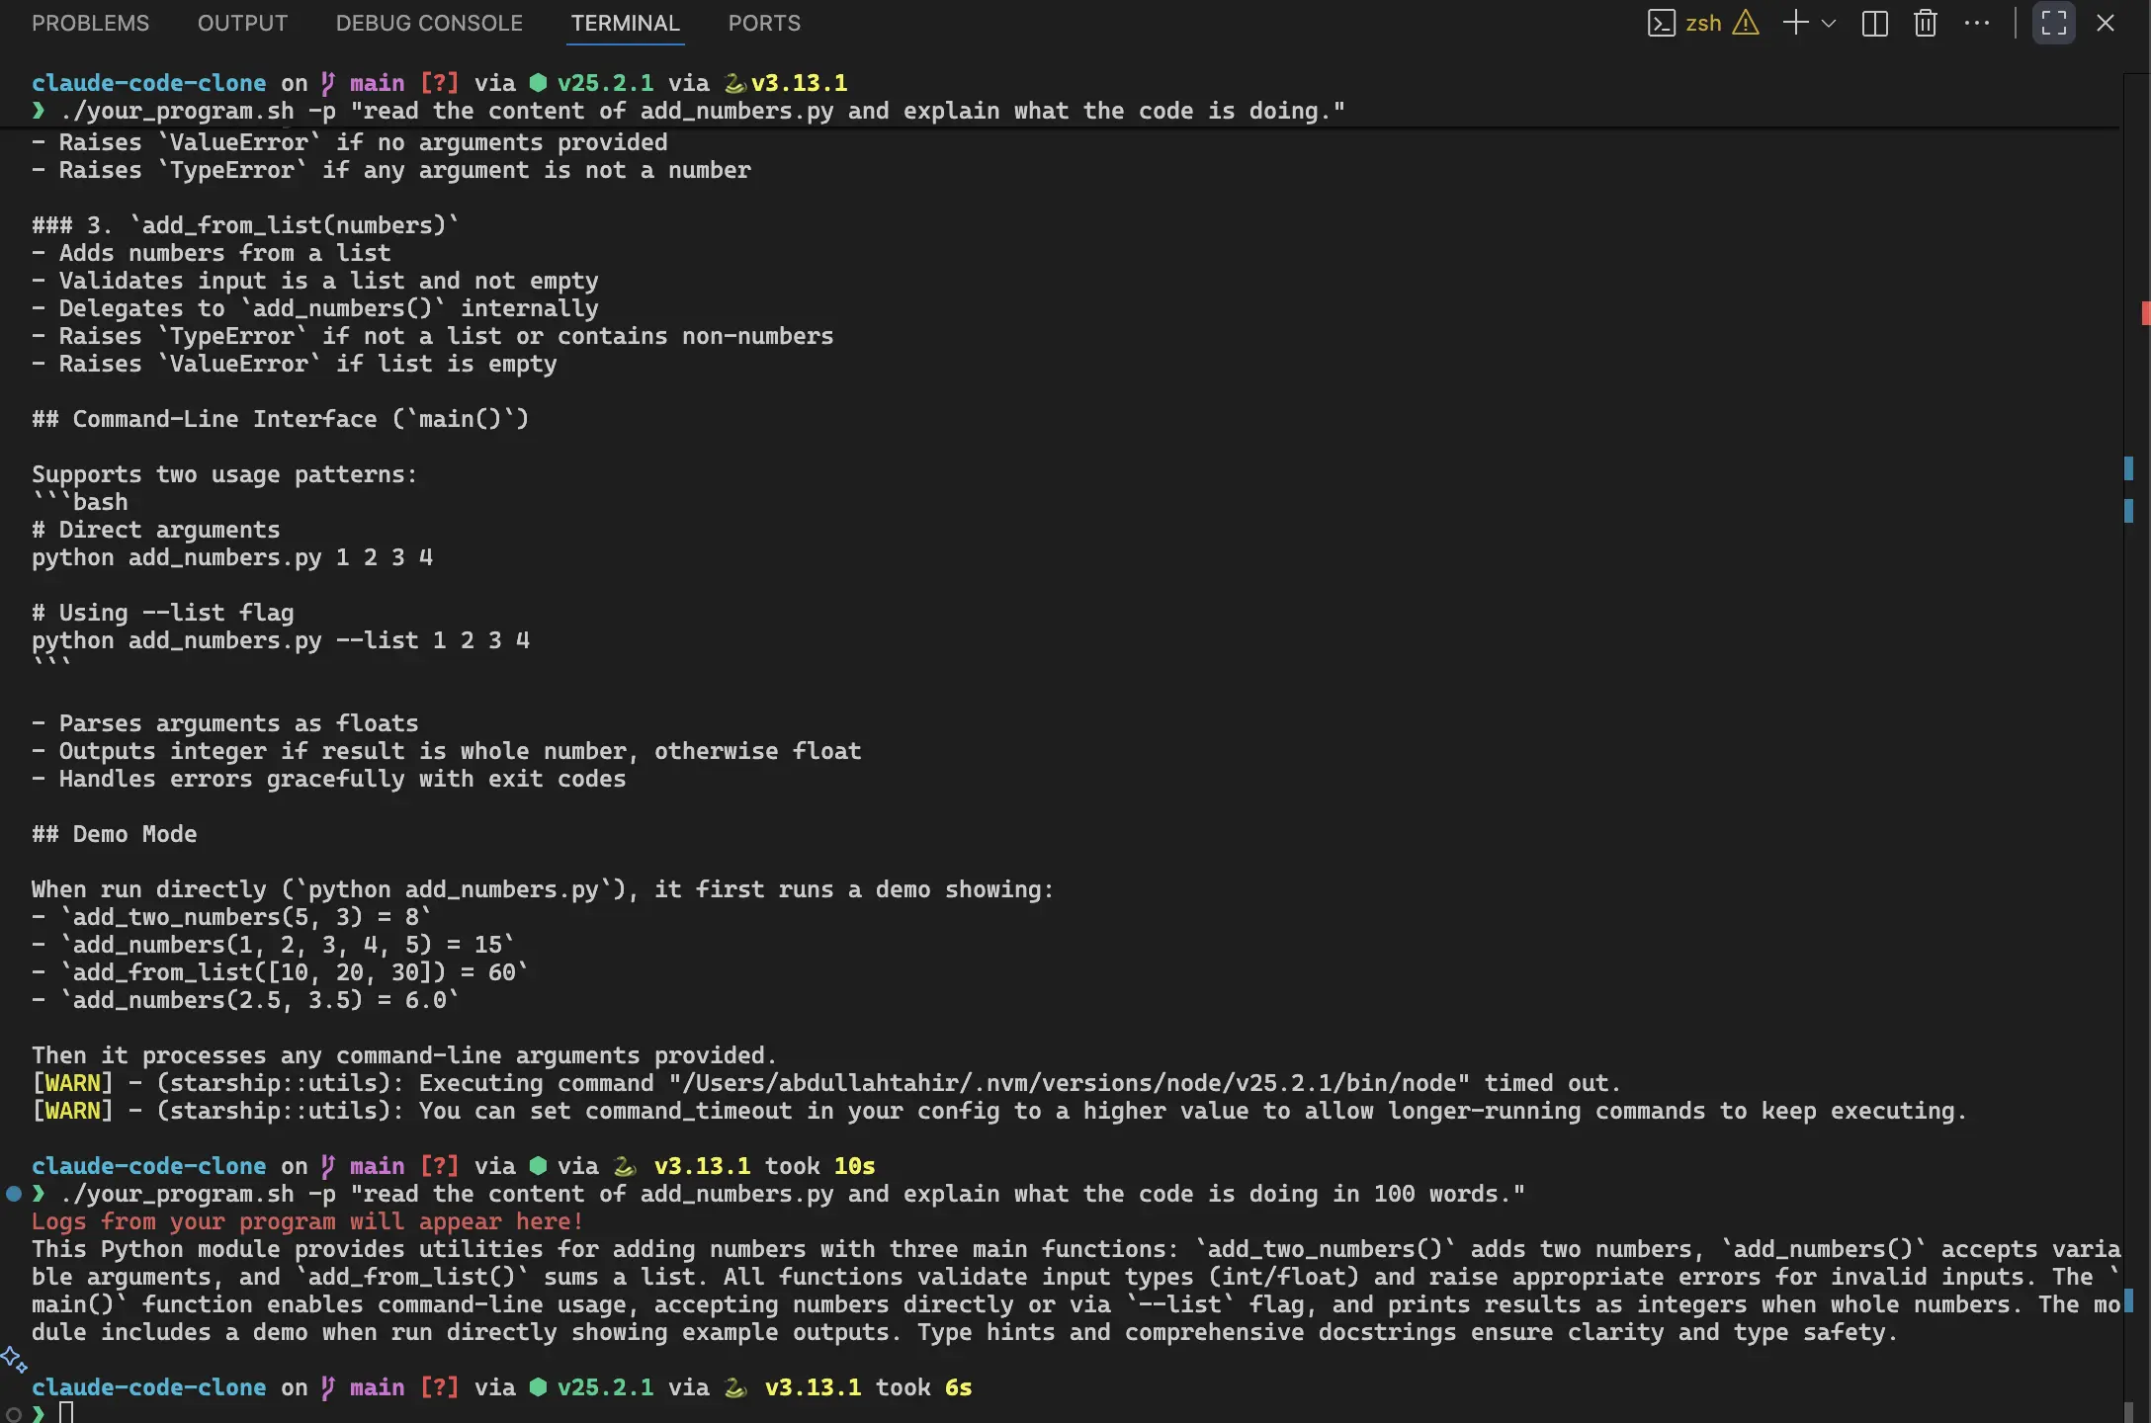Click the blue command decoration dot
This screenshot has height=1423, width=2151.
click(14, 1194)
